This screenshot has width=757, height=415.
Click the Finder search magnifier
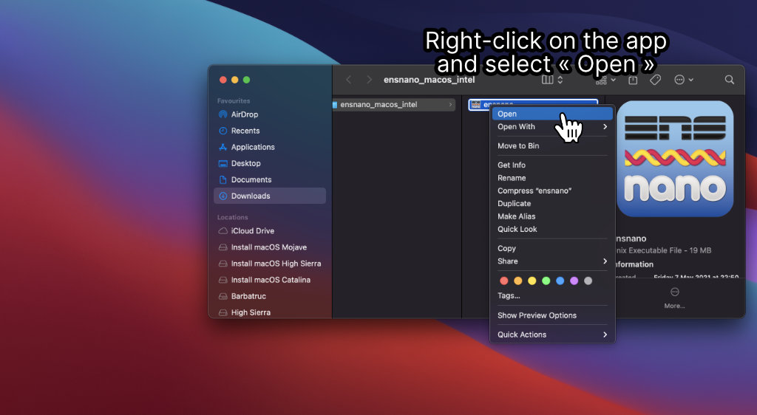[730, 80]
